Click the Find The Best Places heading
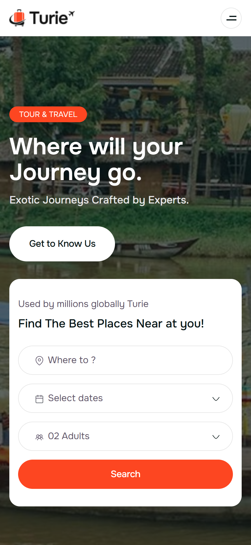This screenshot has height=545, width=251. (111, 324)
